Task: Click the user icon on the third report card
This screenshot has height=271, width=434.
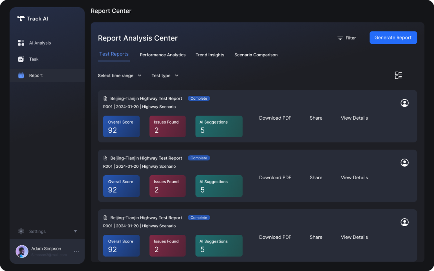Action: (405, 222)
